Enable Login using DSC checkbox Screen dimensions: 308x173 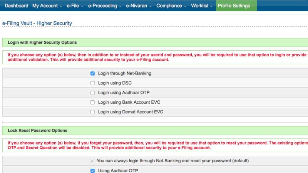pos(92,83)
